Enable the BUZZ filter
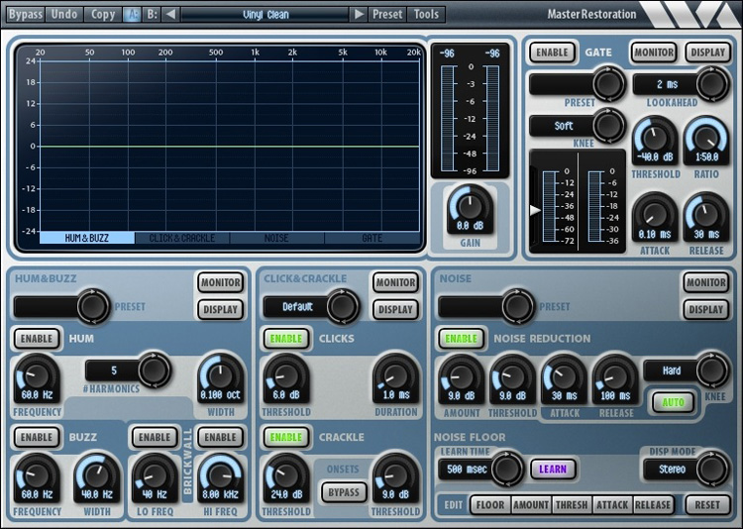 37,437
